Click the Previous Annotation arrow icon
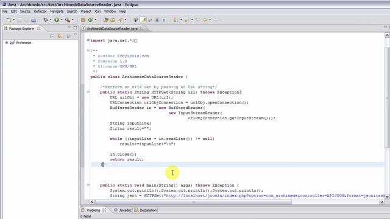The image size is (390, 219). pyautogui.click(x=186, y=20)
